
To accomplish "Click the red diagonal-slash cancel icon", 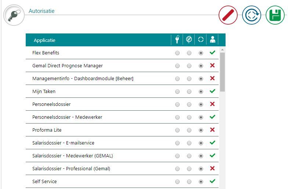I will click(x=228, y=15).
